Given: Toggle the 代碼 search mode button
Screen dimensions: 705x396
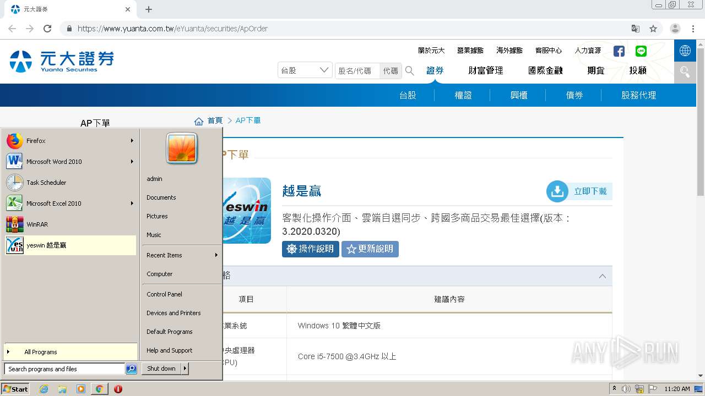Looking at the screenshot, I should (x=391, y=71).
